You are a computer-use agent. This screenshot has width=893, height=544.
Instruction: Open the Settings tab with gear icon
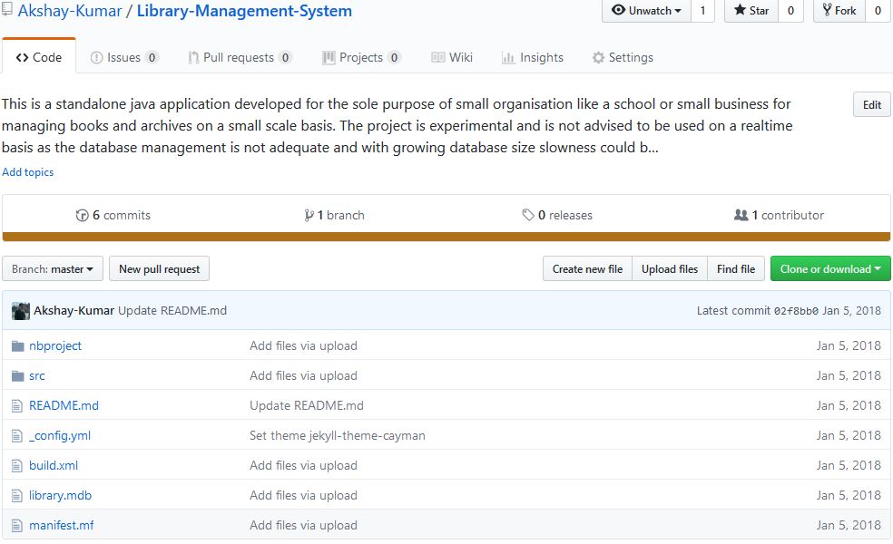(x=623, y=57)
